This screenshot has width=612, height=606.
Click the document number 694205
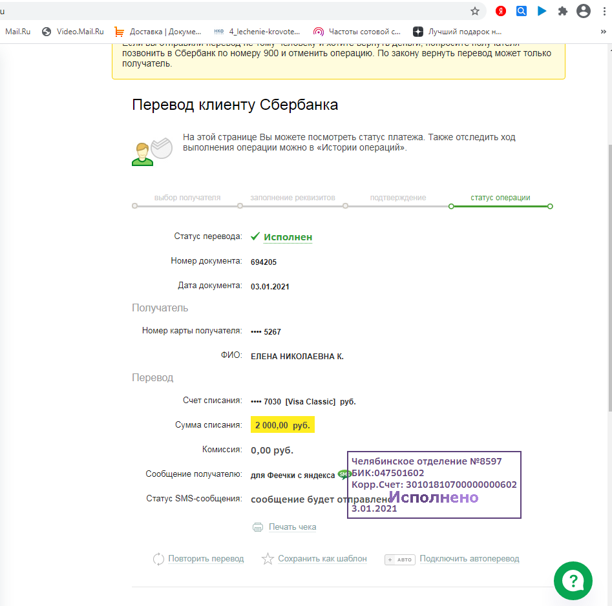point(264,262)
